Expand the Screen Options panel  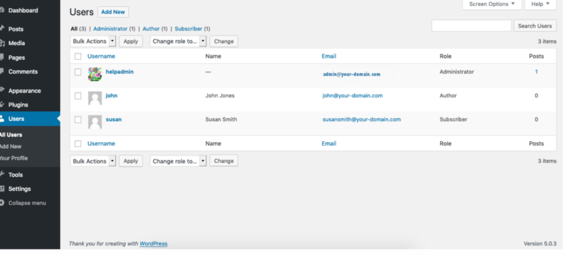(x=492, y=4)
